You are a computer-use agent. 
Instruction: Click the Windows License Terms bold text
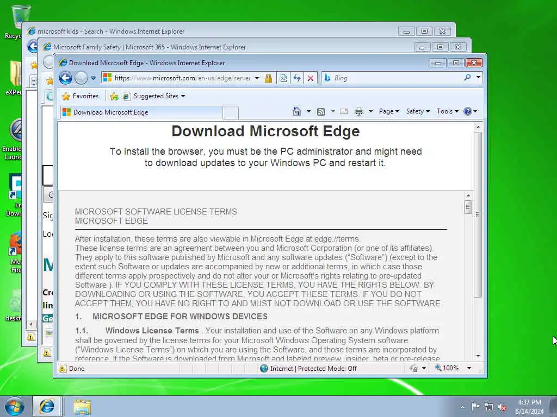pos(152,331)
